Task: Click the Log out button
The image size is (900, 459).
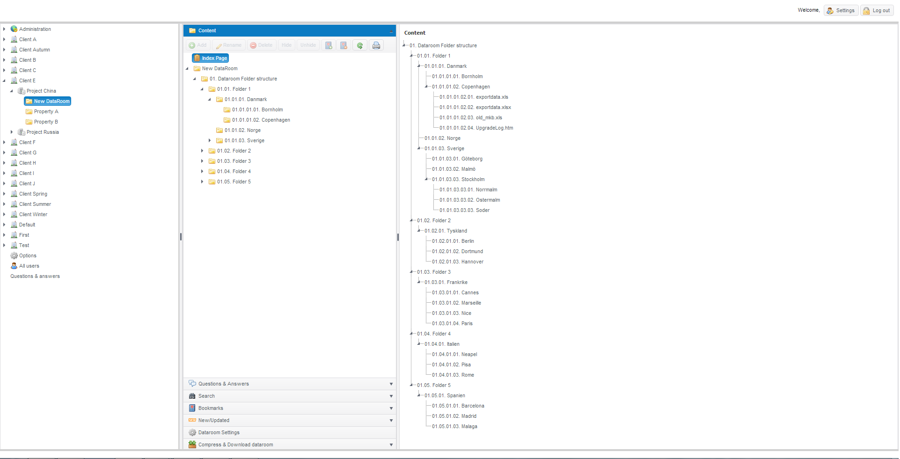Action: coord(877,10)
